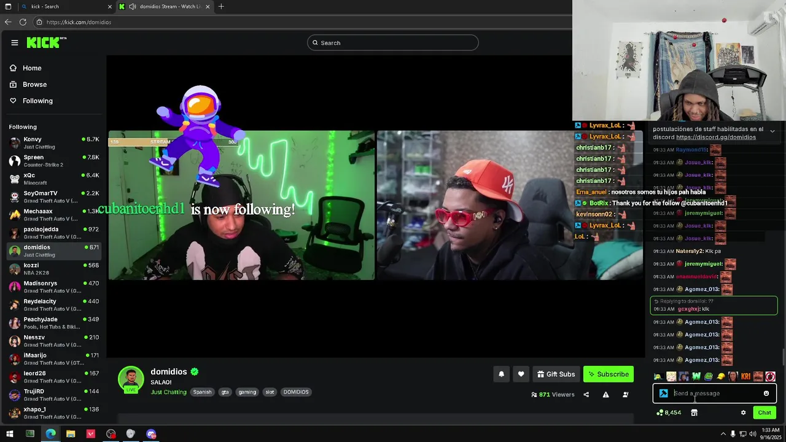Open the channel points shop icon
Image resolution: width=786 pixels, height=442 pixels.
pos(694,413)
